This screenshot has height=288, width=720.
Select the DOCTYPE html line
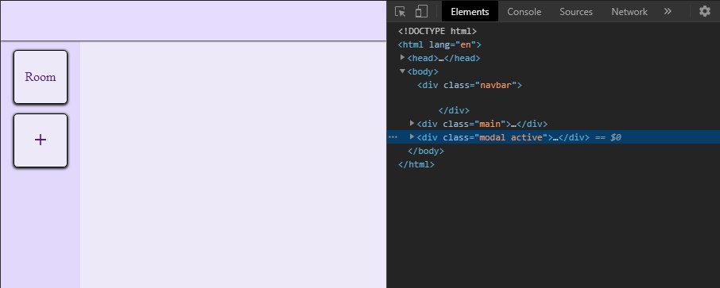click(x=438, y=31)
